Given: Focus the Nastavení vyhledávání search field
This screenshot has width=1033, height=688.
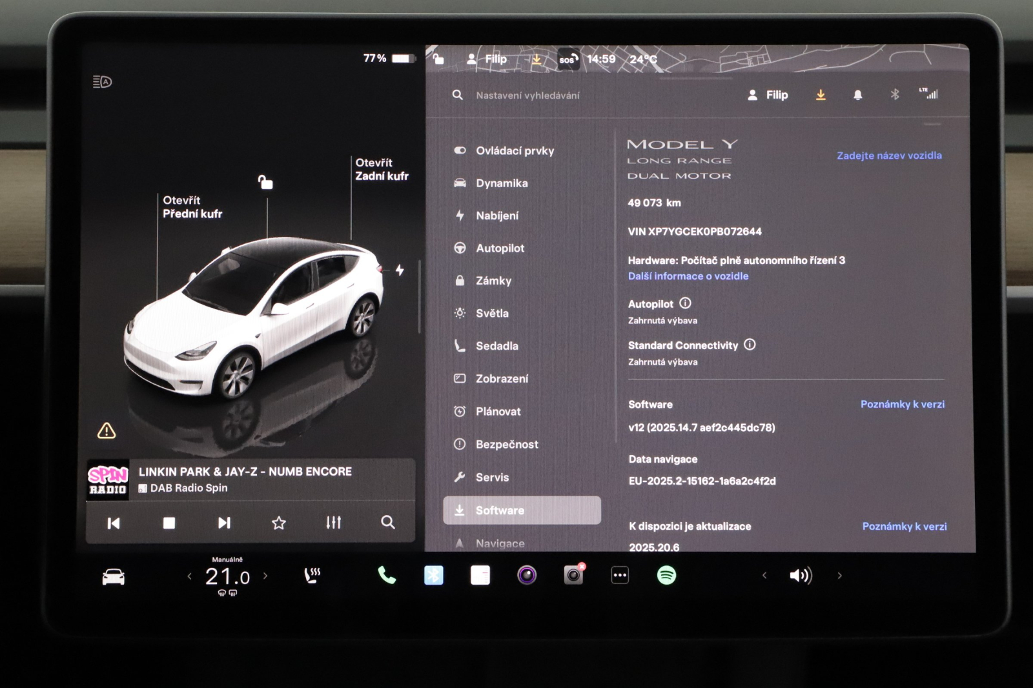Looking at the screenshot, I should pos(527,96).
